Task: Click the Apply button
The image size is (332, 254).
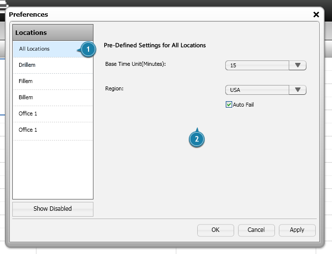Action: point(297,230)
